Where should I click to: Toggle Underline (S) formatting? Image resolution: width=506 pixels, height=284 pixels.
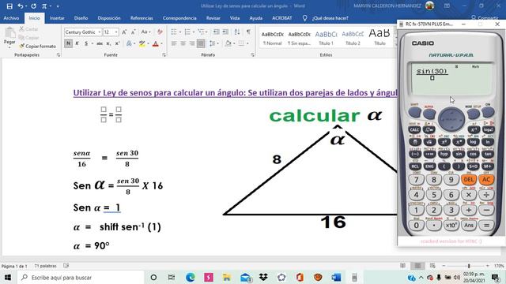[86, 43]
